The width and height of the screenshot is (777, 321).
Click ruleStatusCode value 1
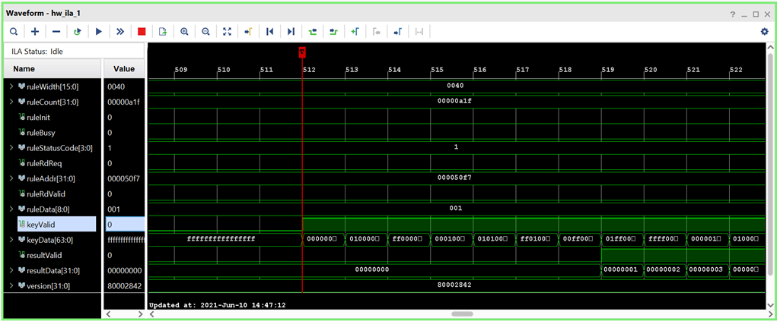[110, 148]
